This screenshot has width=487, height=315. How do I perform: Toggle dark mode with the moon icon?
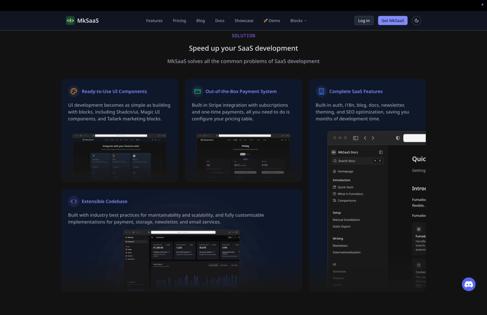point(416,20)
